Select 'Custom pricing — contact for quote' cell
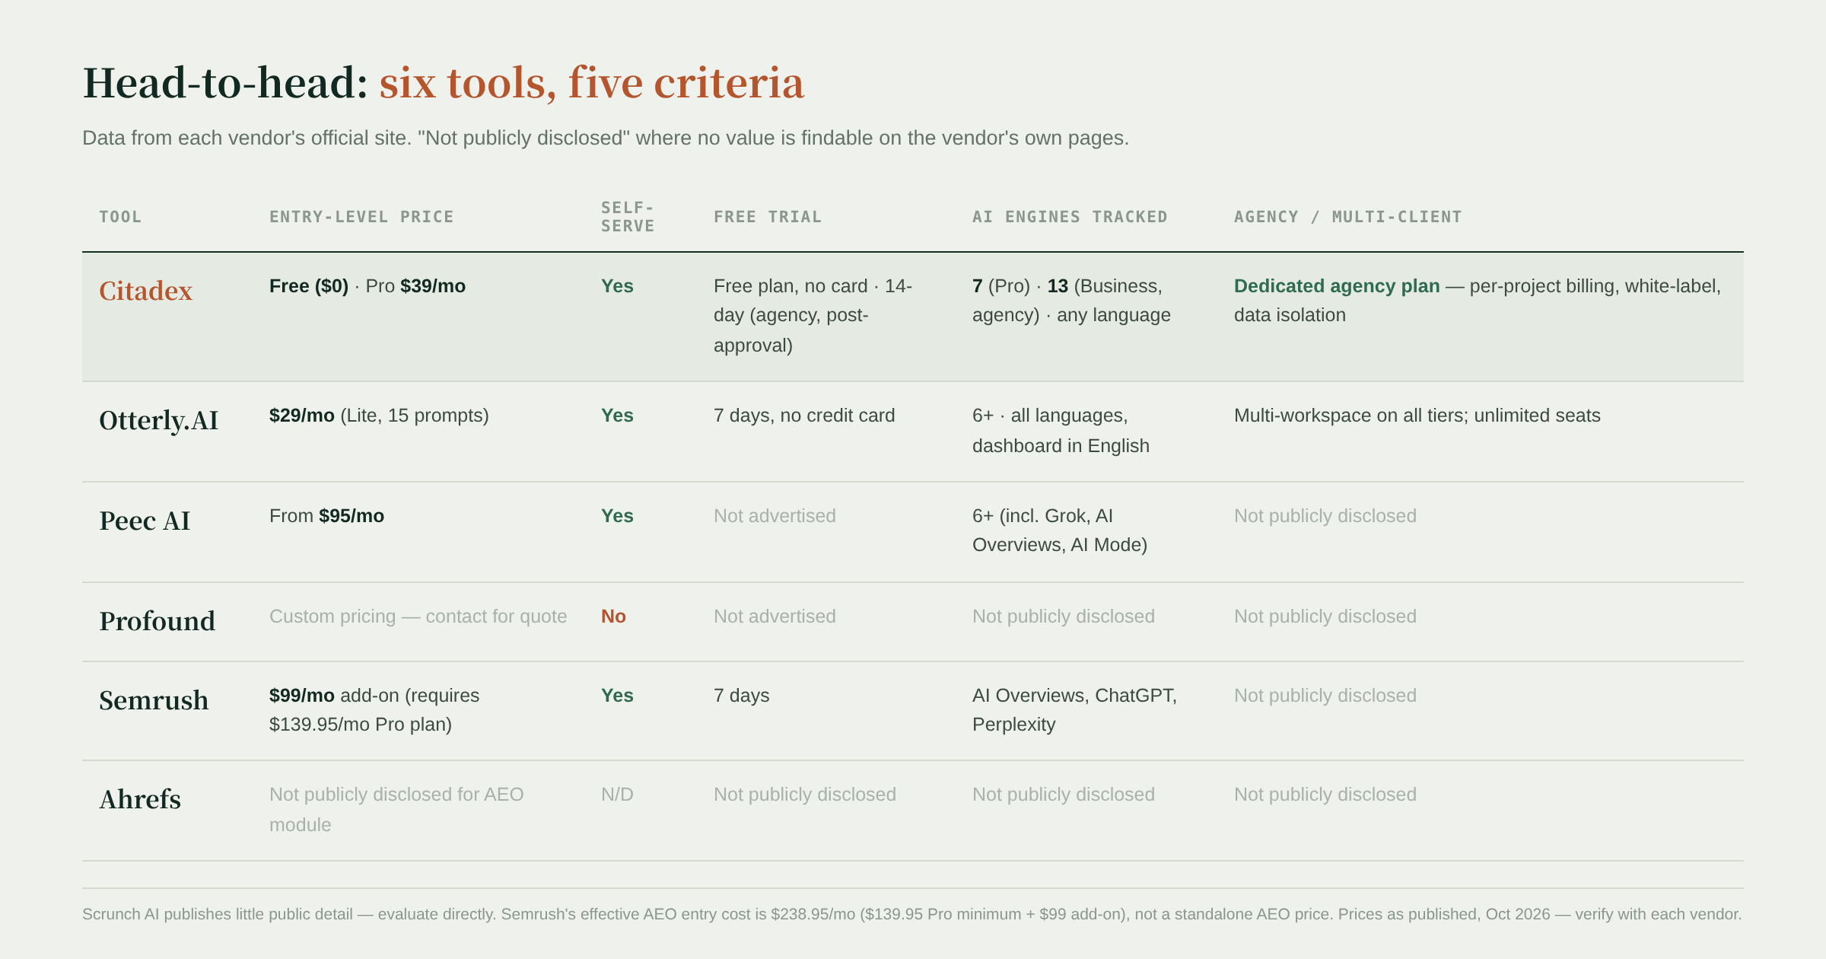This screenshot has width=1826, height=959. pyautogui.click(x=418, y=616)
